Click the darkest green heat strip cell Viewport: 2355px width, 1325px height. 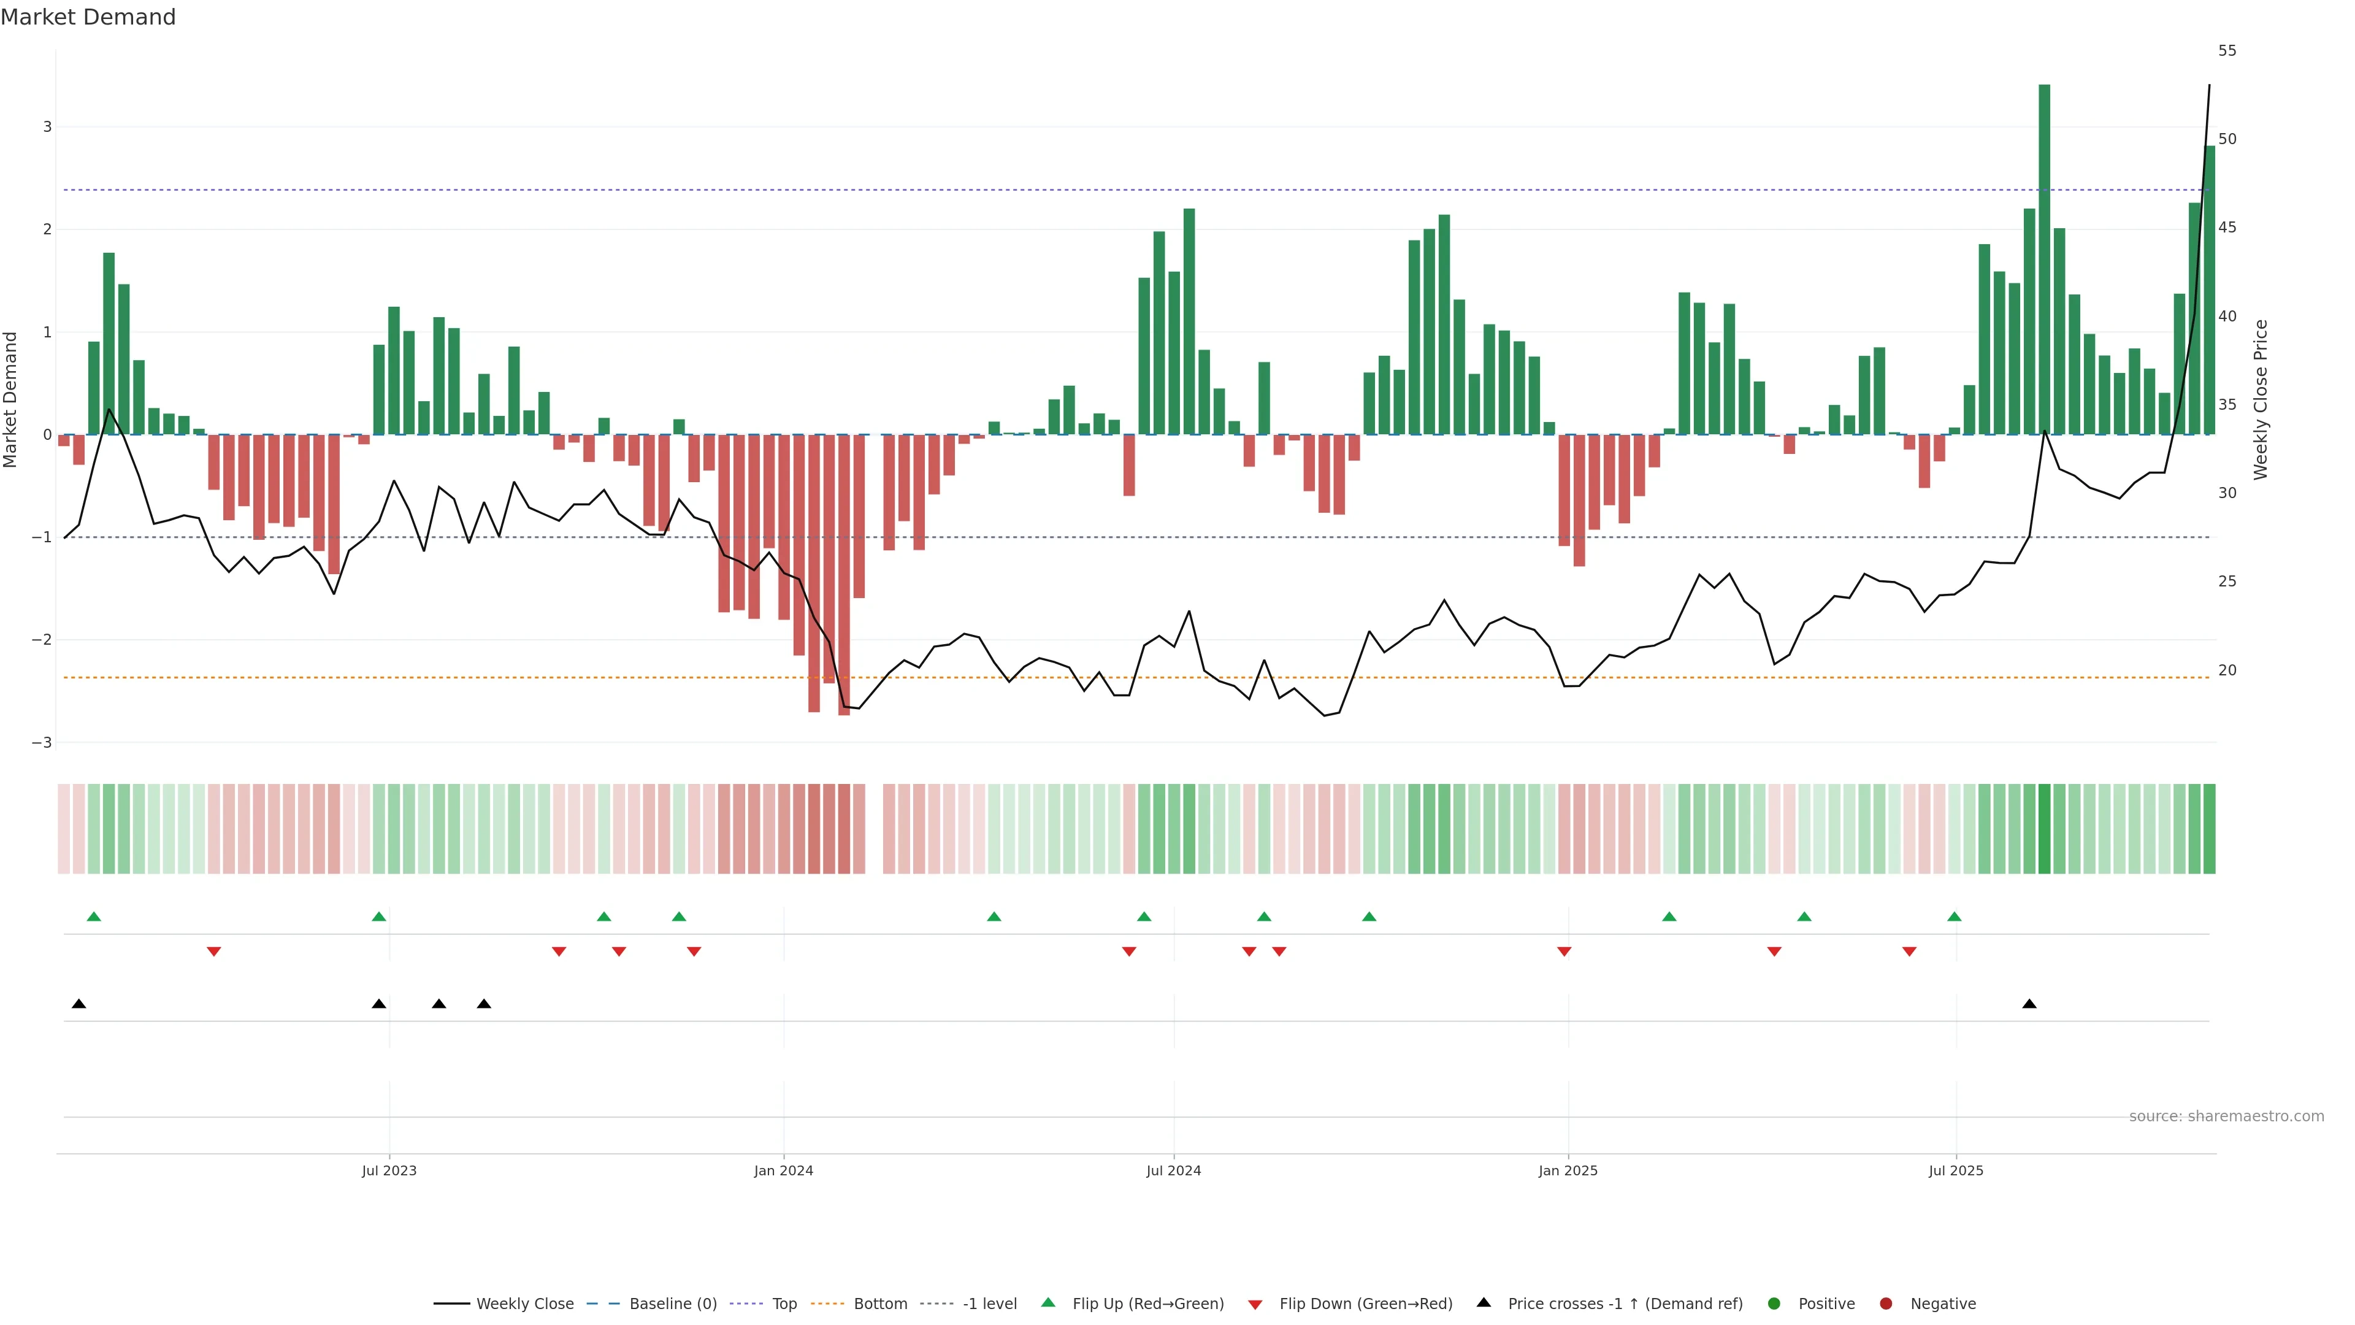(2044, 829)
